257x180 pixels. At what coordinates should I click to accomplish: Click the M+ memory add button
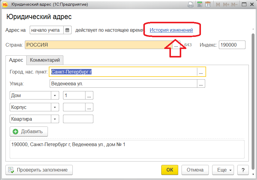(226, 4)
